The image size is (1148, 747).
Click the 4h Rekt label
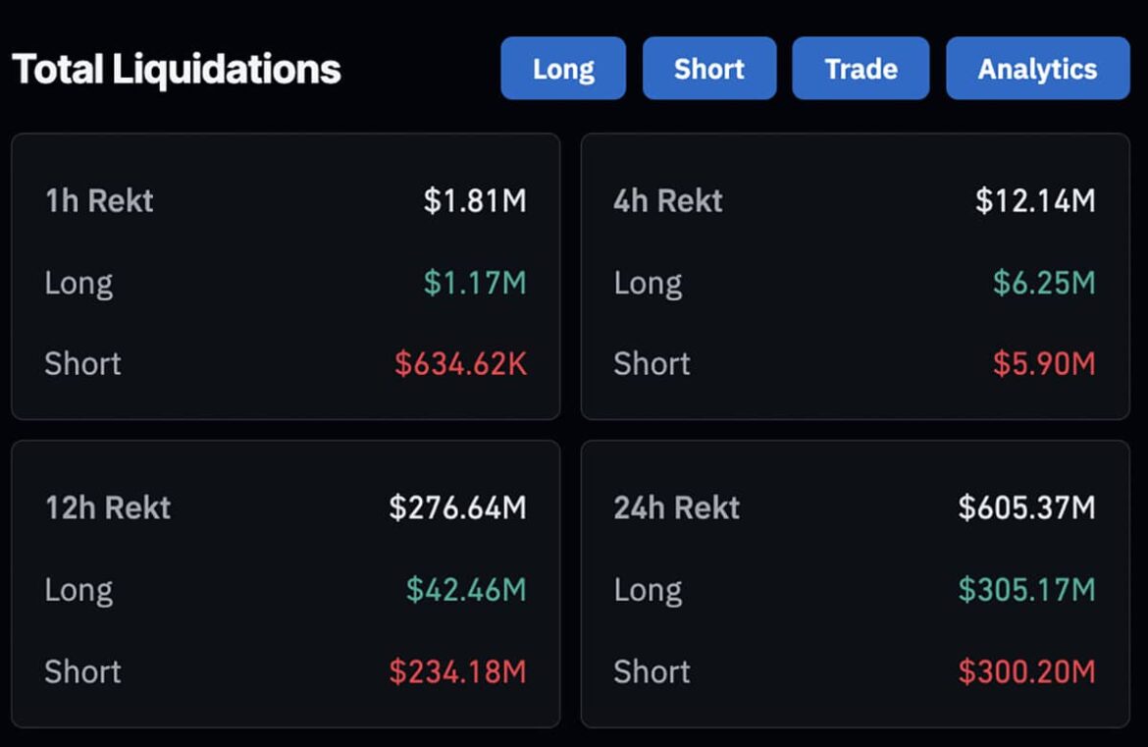(x=668, y=201)
